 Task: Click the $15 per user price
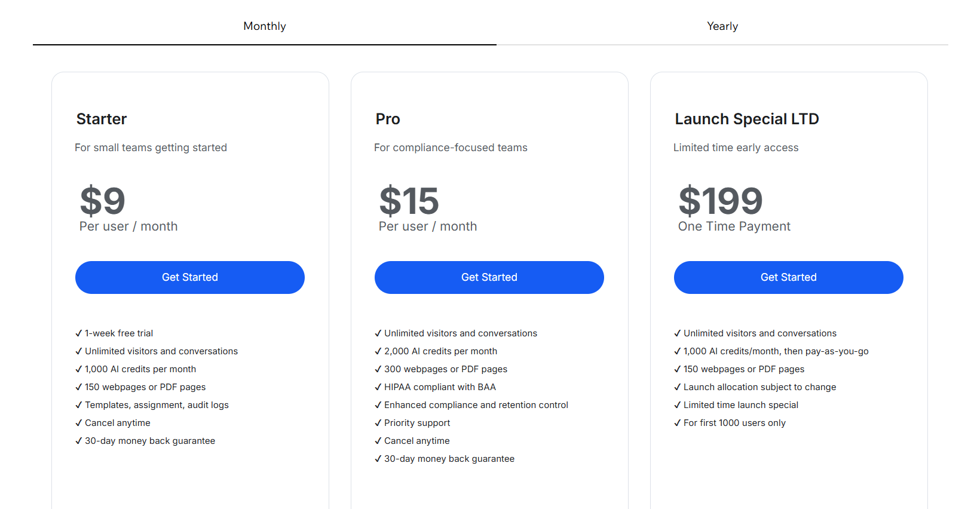coord(409,201)
